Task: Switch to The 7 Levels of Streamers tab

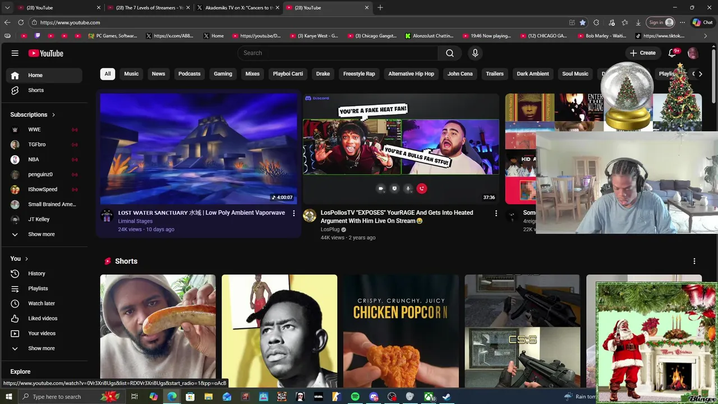Action: [x=149, y=8]
